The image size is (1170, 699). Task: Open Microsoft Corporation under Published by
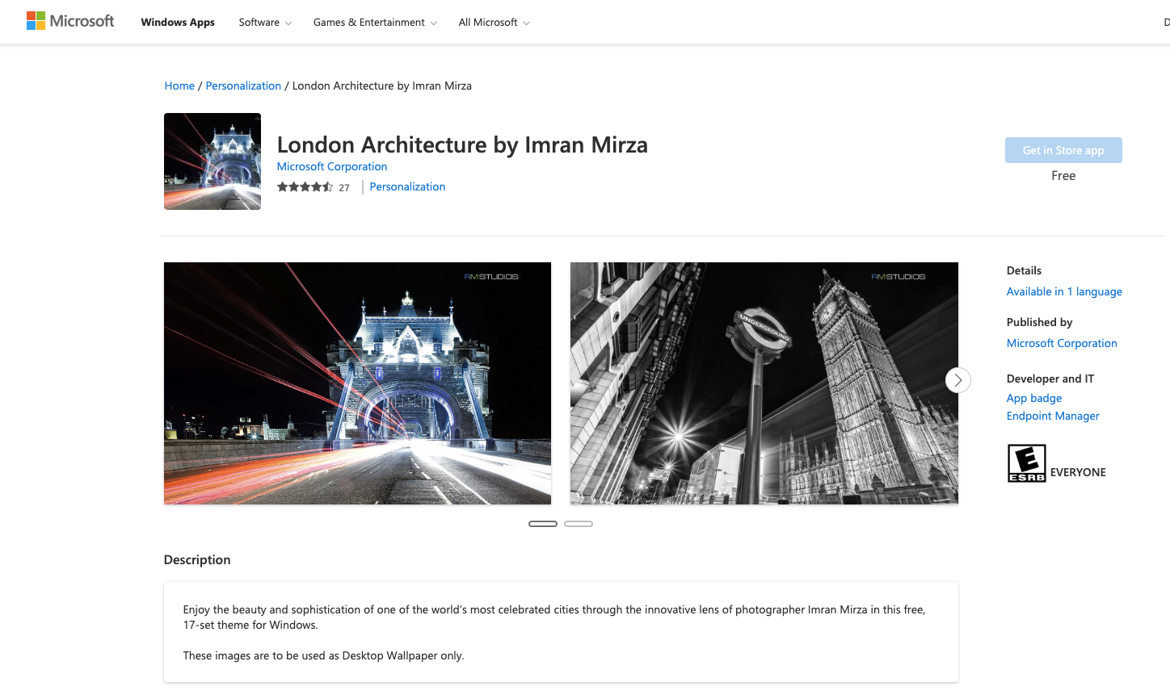[1062, 343]
